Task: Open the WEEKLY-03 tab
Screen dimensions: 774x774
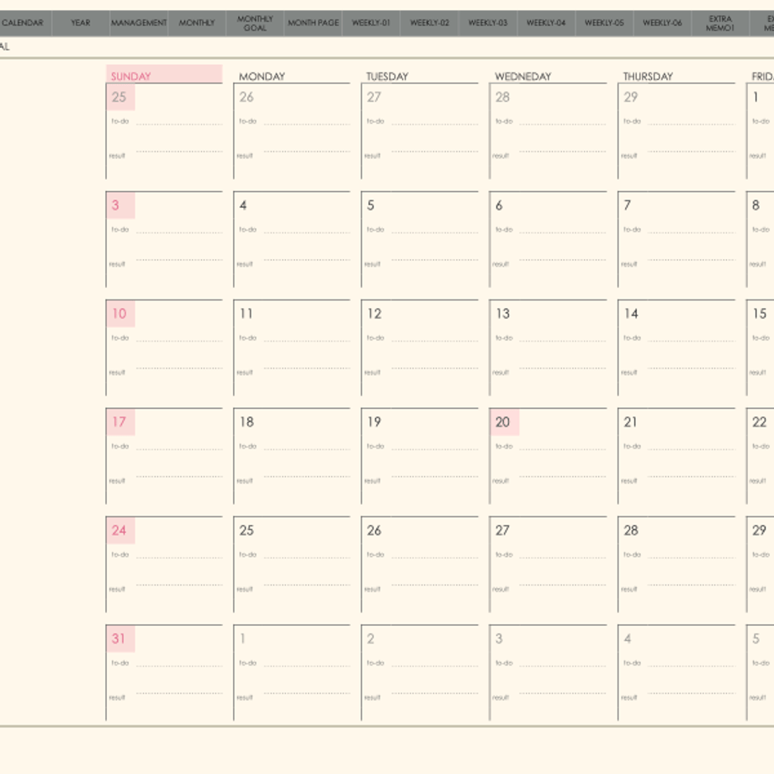Action: [488, 23]
